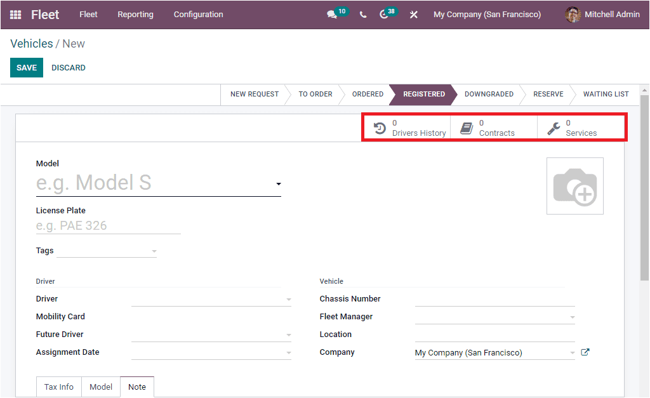This screenshot has width=650, height=398.
Task: Click inside the License Plate field
Action: pos(108,225)
